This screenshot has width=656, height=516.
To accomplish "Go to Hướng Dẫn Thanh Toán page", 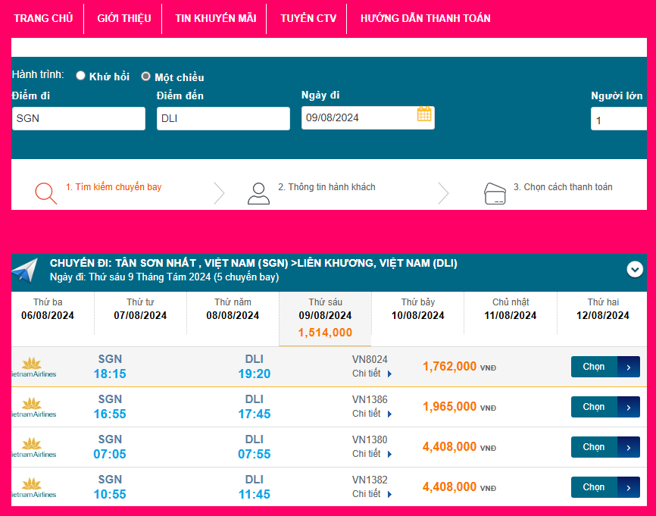I will [x=425, y=18].
